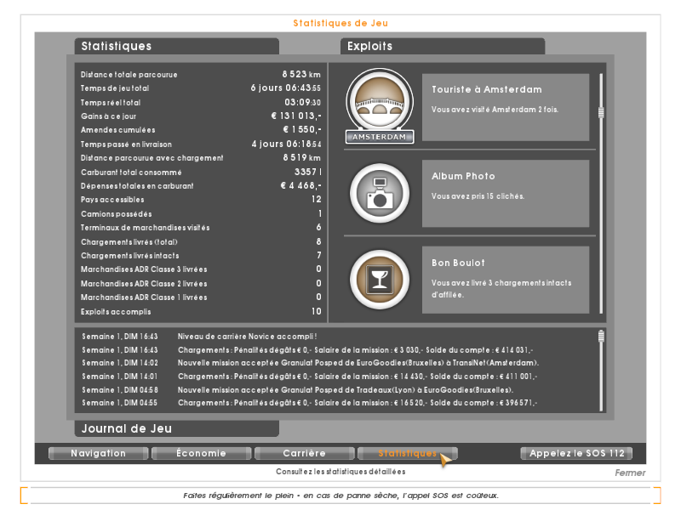Click the 8 523 km distance value
Viewport: 681px width, 510px height.
[x=301, y=74]
